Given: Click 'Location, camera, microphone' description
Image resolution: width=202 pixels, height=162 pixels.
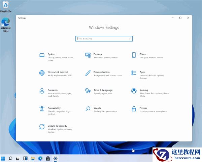Looking at the screenshot, I should (x=153, y=111).
